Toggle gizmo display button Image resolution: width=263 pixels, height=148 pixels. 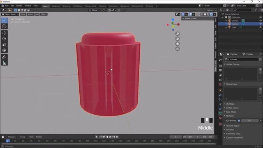183,14
